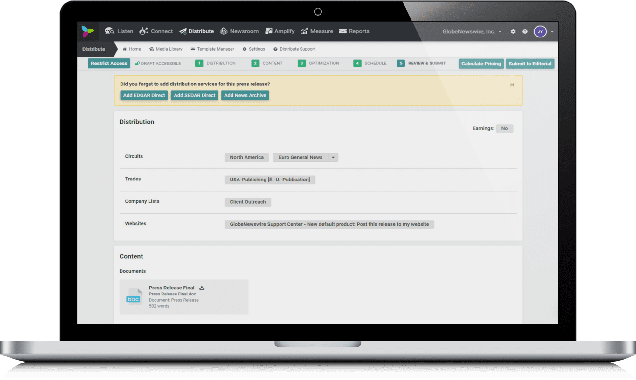The width and height of the screenshot is (636, 380).
Task: Go to step 5 Review & Submit
Action: tap(421, 63)
